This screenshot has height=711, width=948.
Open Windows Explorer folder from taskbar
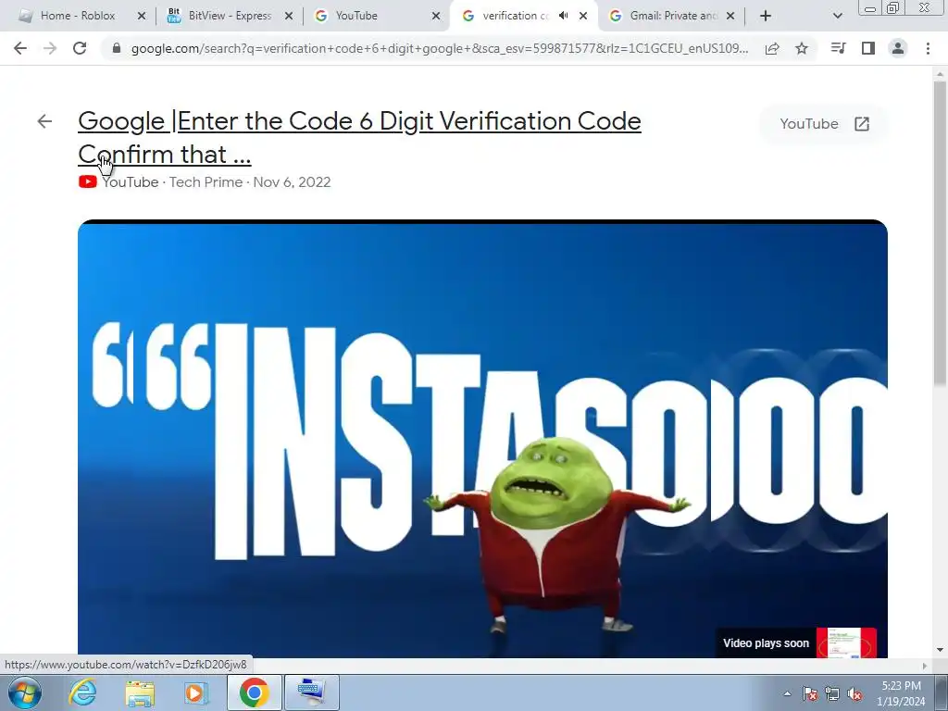(140, 692)
